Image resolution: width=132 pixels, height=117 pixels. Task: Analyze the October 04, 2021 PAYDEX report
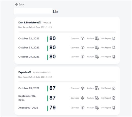pyautogui.click(x=97, y=57)
